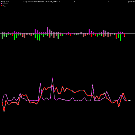
Task: Click the 'Daily PVM' chart title
Action: [5, 2]
